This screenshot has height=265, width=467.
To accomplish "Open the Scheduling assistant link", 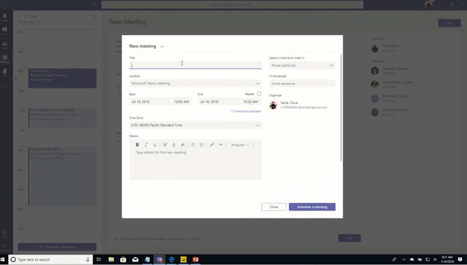I will [246, 111].
